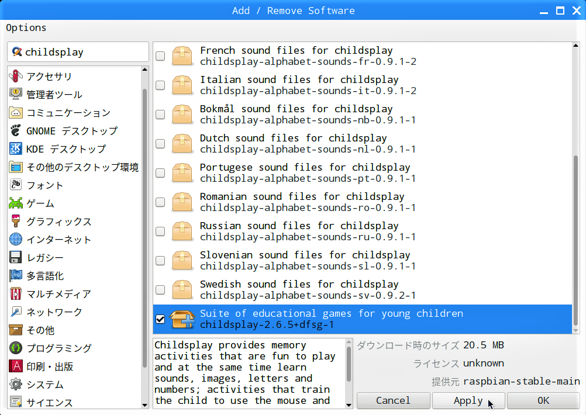This screenshot has width=586, height=415.
Task: Click the description box scroll-up arrow
Action: tap(349, 342)
